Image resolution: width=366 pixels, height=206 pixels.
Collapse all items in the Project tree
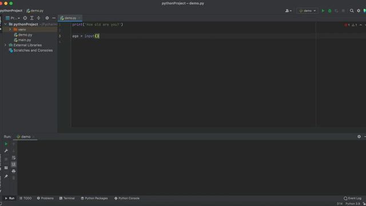(38, 18)
